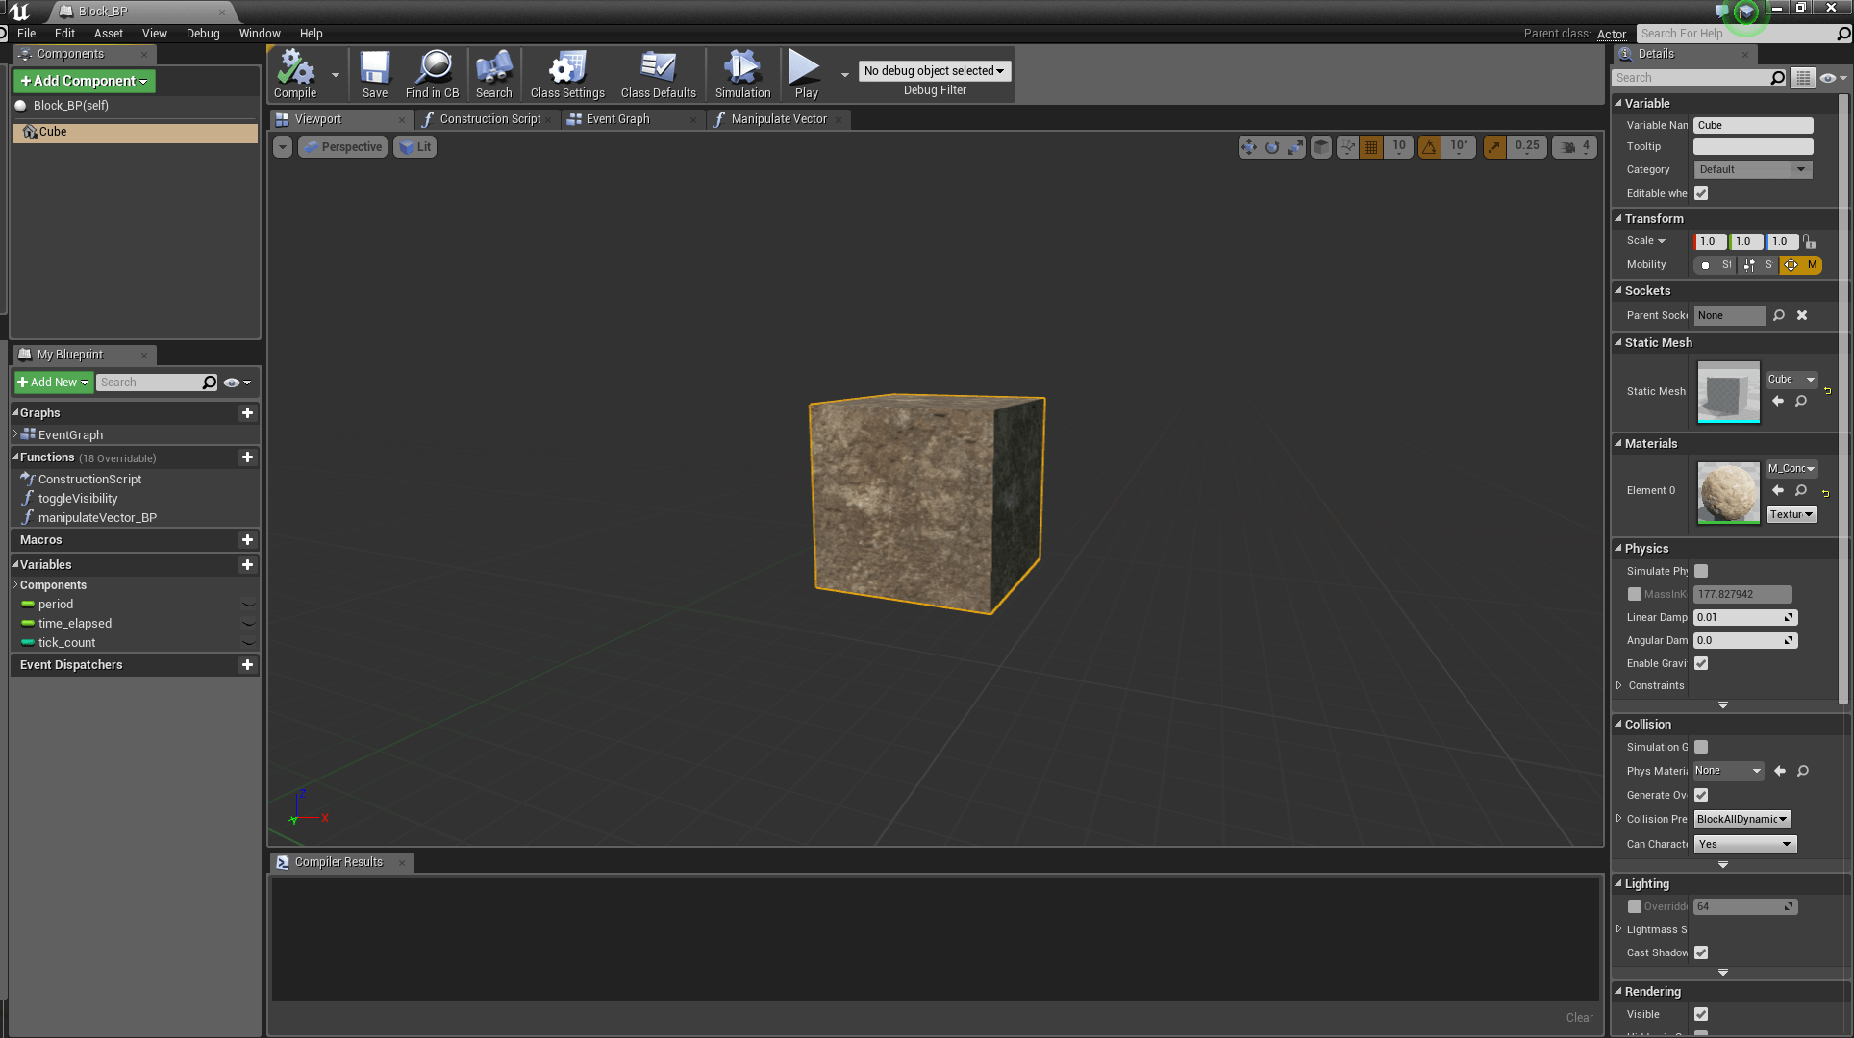
Task: Open Find in Content Browser
Action: [x=433, y=72]
